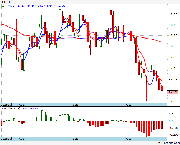Image resolution: width=180 pixels, height=145 pixels.
Task: Click the highlighted current price 17.19 tag
Action: [x=173, y=92]
